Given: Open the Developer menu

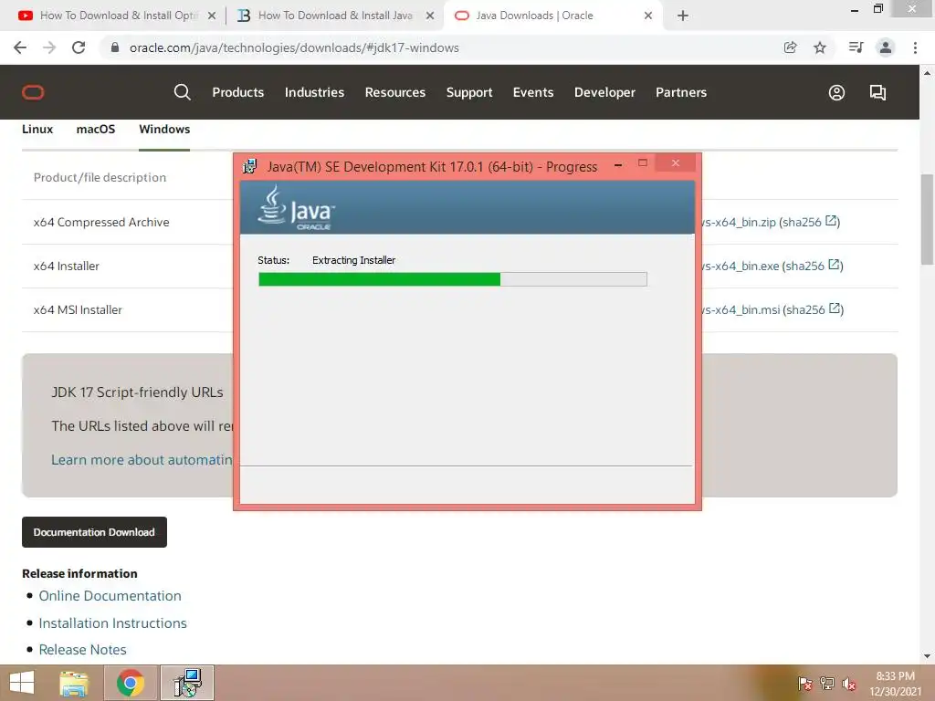Looking at the screenshot, I should pos(604,92).
